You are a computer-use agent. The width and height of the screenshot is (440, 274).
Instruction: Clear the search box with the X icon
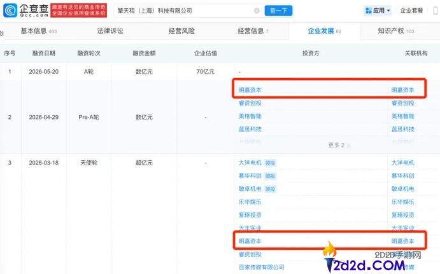[x=257, y=11]
